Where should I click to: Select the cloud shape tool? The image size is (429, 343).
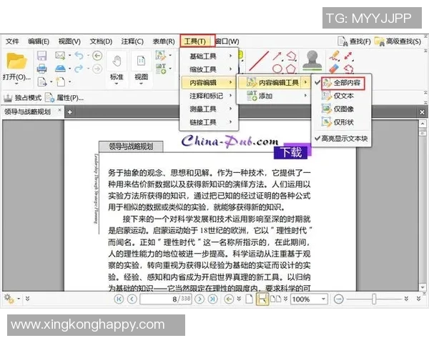click(348, 69)
